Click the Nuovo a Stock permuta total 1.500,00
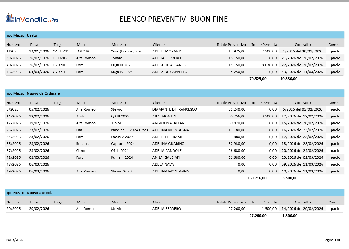349x249 pixels. click(x=290, y=216)
